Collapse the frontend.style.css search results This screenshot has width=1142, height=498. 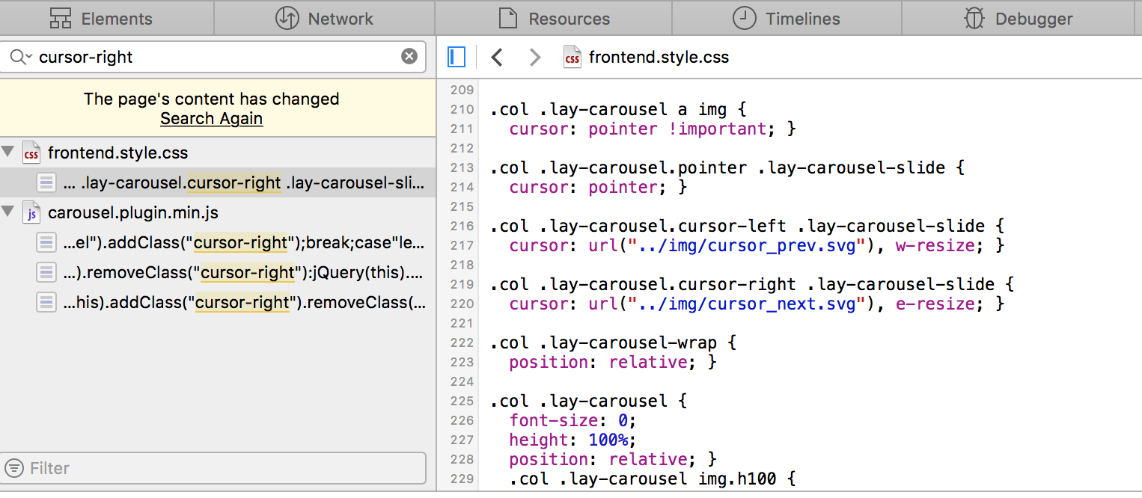[x=8, y=153]
